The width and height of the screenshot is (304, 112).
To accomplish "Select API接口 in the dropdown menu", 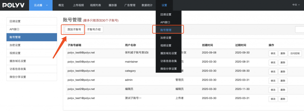I will click(169, 22).
